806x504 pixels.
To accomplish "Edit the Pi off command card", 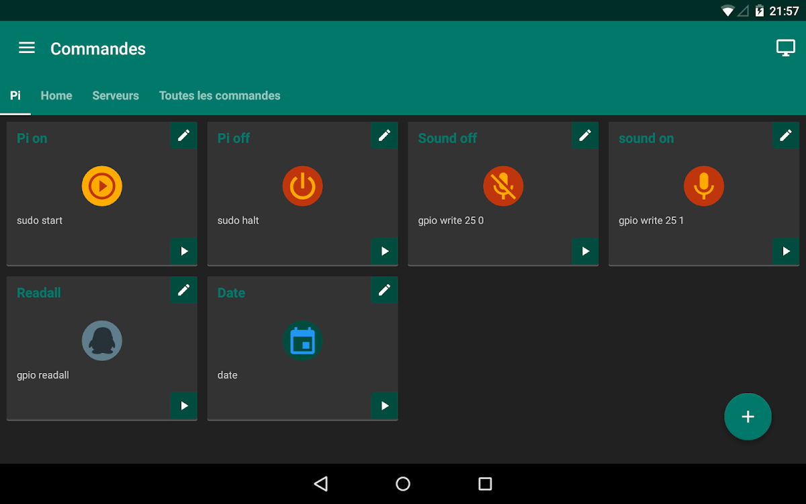I will [x=384, y=136].
